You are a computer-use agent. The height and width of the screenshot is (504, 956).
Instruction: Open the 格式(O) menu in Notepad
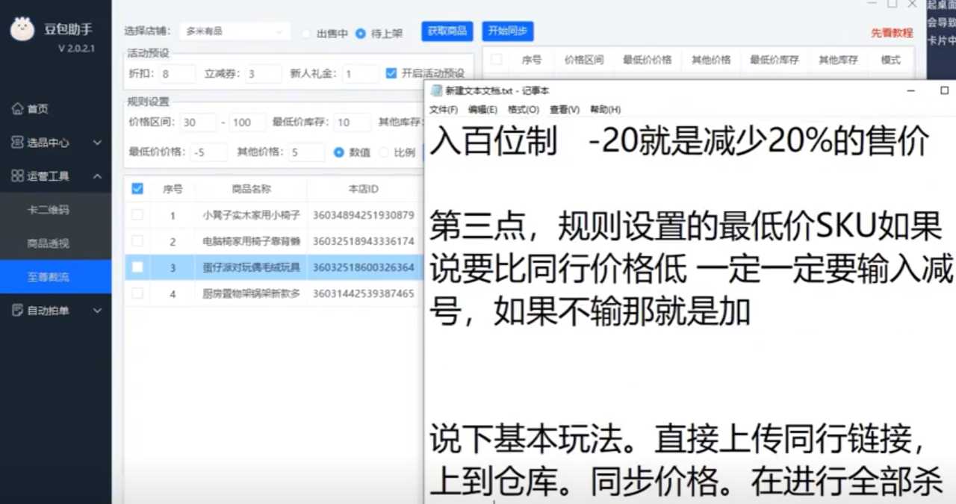[523, 110]
